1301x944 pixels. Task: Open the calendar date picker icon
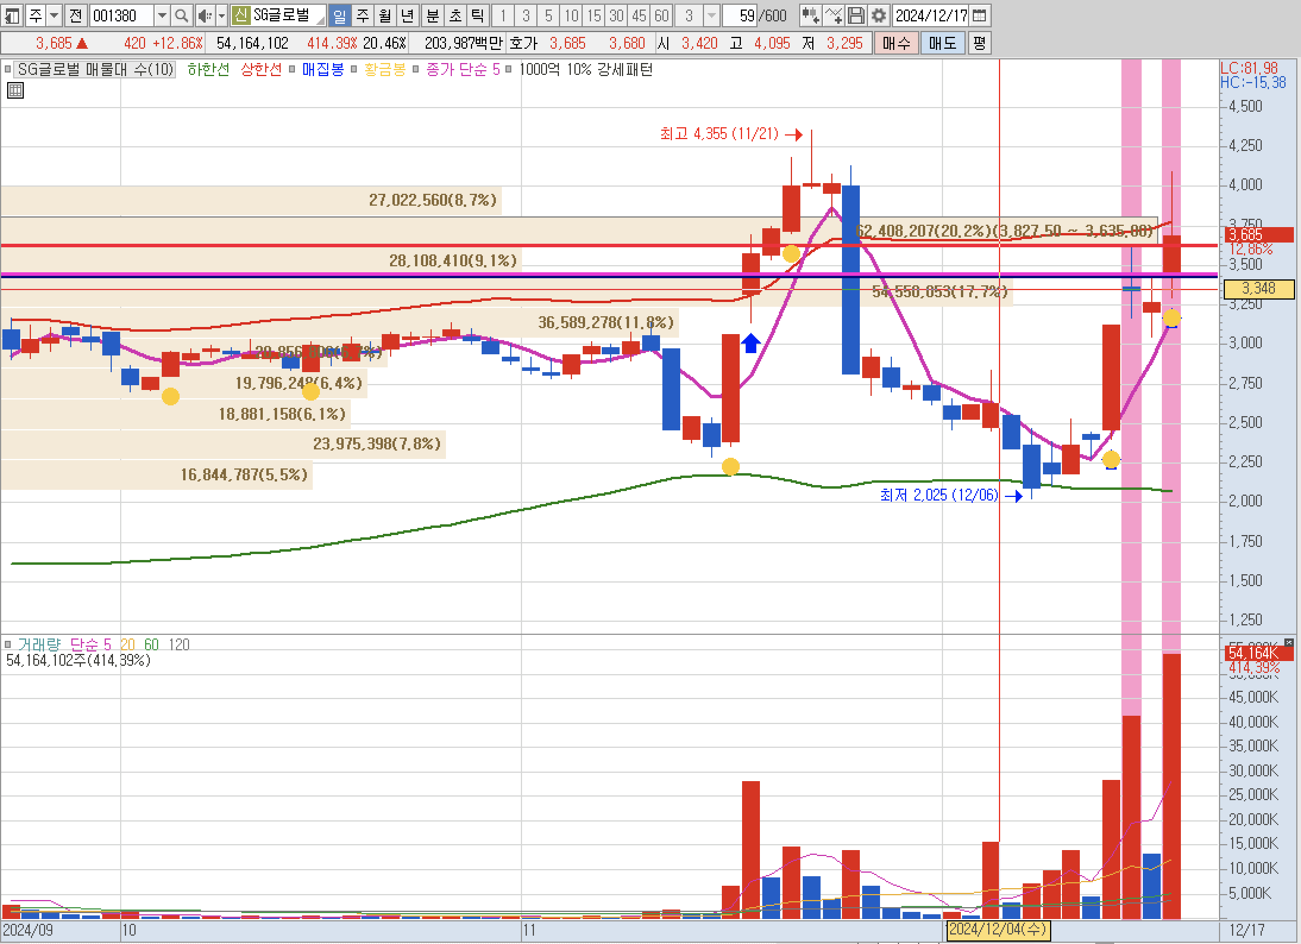[x=979, y=15]
